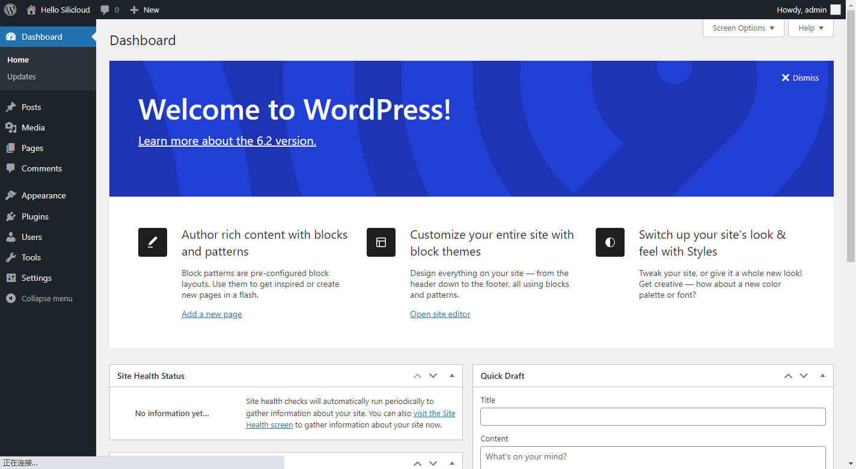Click the Quick Draft Title input field
Image resolution: width=856 pixels, height=469 pixels.
[653, 417]
